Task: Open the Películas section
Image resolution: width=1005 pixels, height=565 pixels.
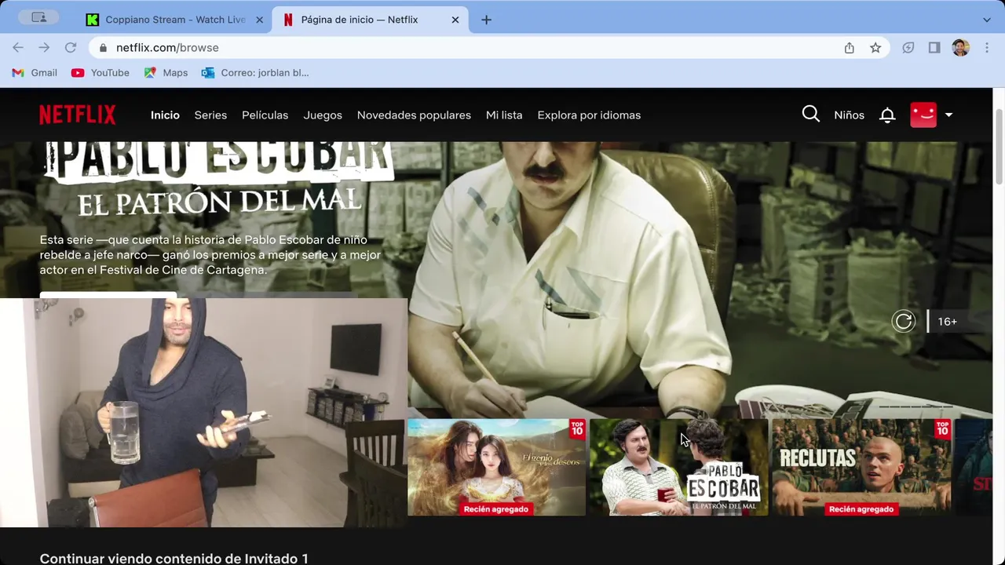Action: (x=265, y=115)
